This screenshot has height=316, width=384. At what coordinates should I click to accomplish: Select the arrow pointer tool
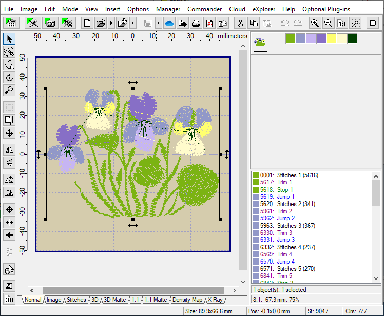pos(9,39)
